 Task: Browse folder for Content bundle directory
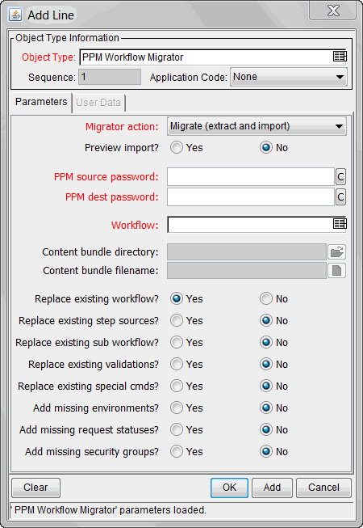pos(337,252)
